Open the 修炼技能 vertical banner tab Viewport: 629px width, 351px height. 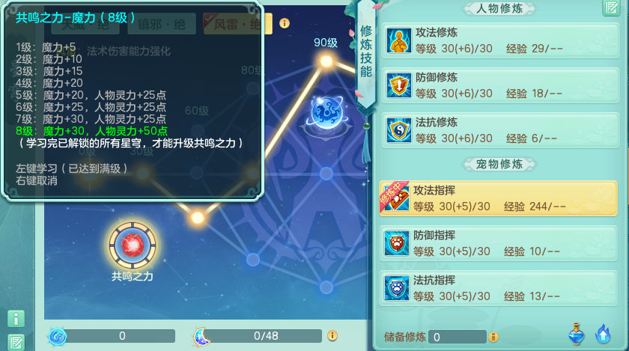[366, 52]
